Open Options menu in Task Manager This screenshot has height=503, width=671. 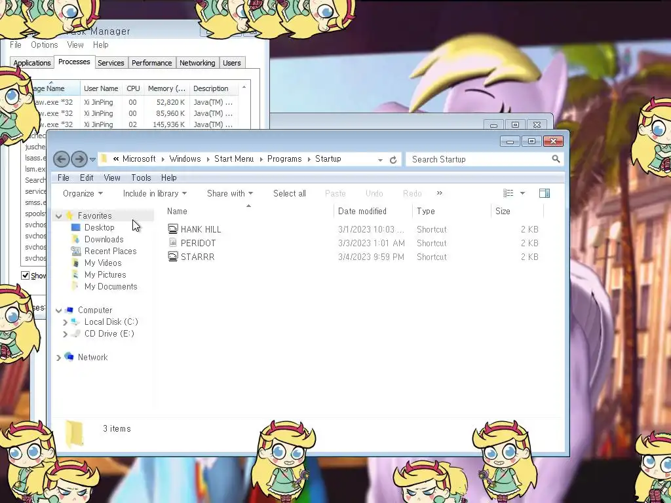pyautogui.click(x=44, y=45)
